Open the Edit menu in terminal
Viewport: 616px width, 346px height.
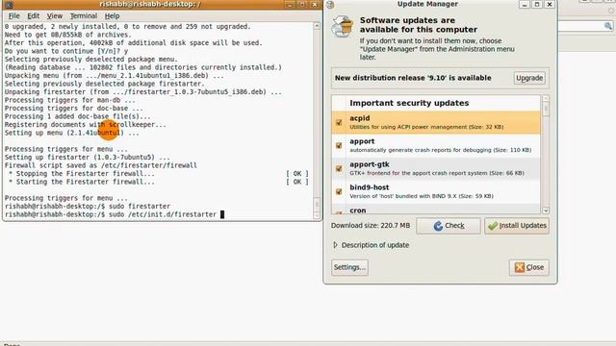pos(34,16)
